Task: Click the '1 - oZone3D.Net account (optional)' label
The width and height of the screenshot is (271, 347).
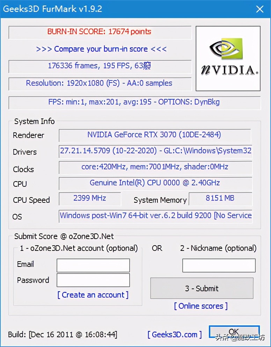Action: (79, 248)
